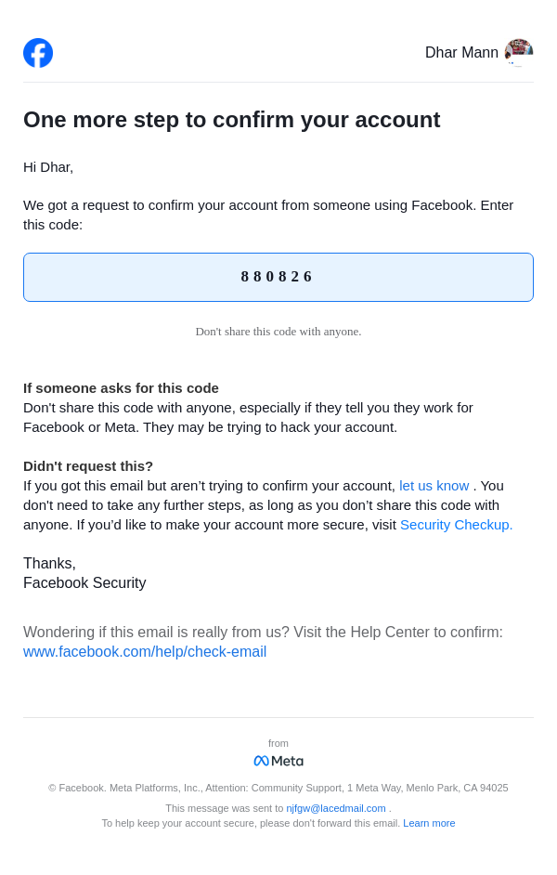Click the "Facebook Security" signature text
Screen dimensions: 557x875
(84, 583)
